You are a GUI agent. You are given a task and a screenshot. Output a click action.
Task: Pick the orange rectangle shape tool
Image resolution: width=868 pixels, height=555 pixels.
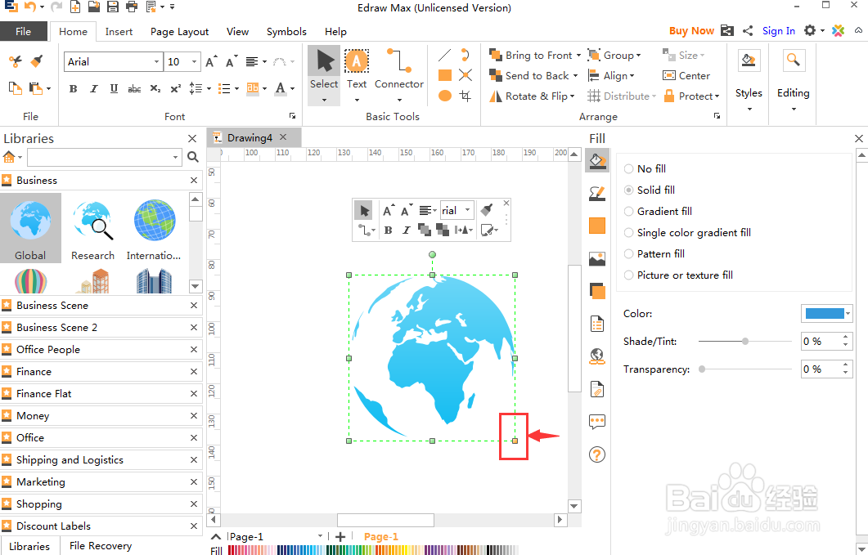444,75
